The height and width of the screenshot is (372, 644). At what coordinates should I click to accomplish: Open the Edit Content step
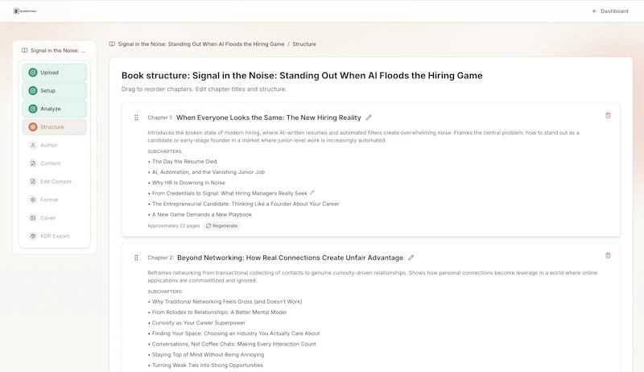(x=54, y=181)
